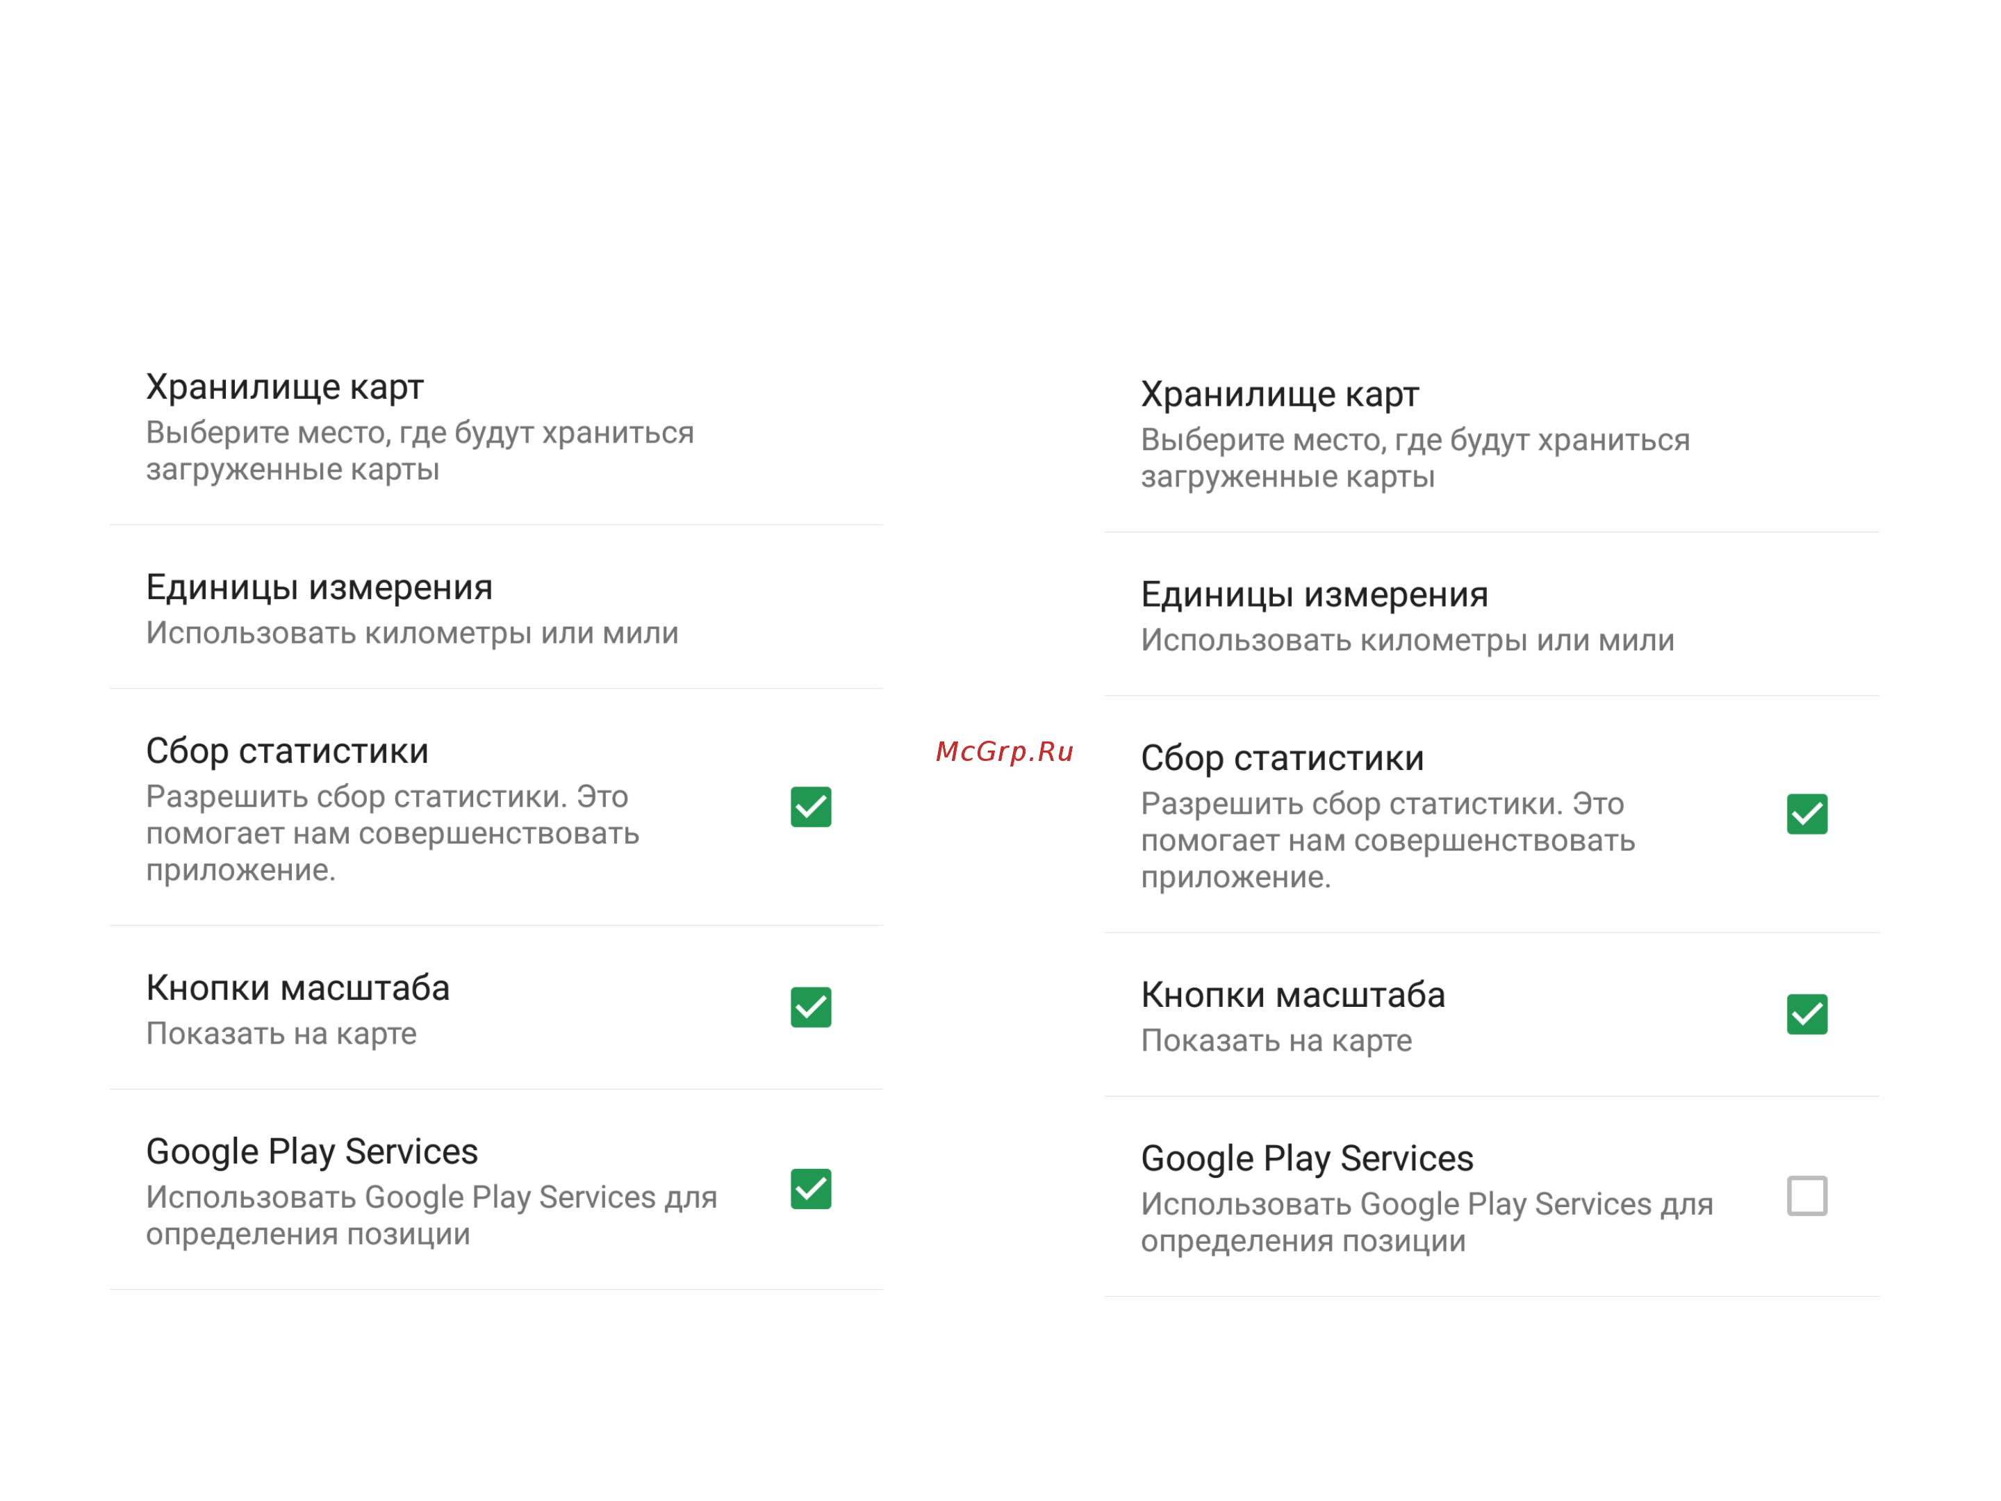This screenshot has width=2001, height=1501.
Task: Uncheck Кнопки масштаба checkbox in right panel
Action: 1806,1013
